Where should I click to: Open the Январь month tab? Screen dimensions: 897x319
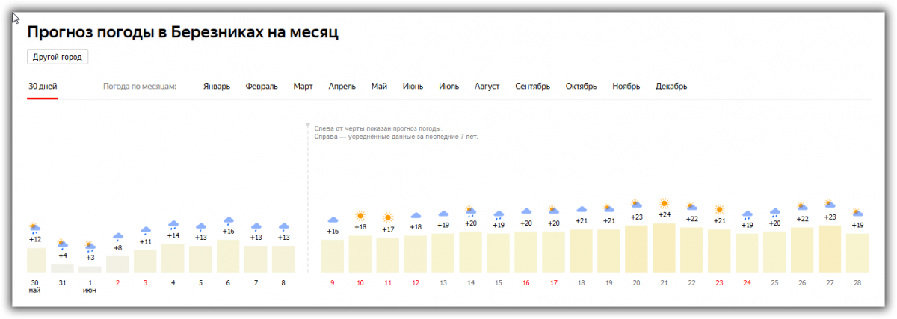[x=217, y=87]
